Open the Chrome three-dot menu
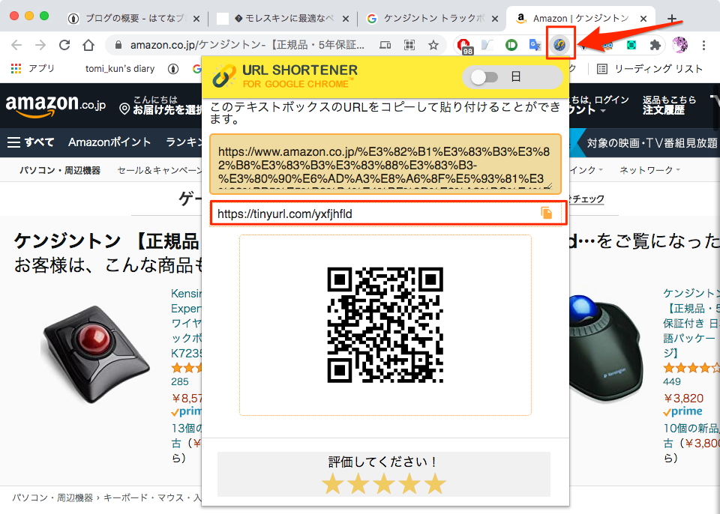 click(703, 44)
